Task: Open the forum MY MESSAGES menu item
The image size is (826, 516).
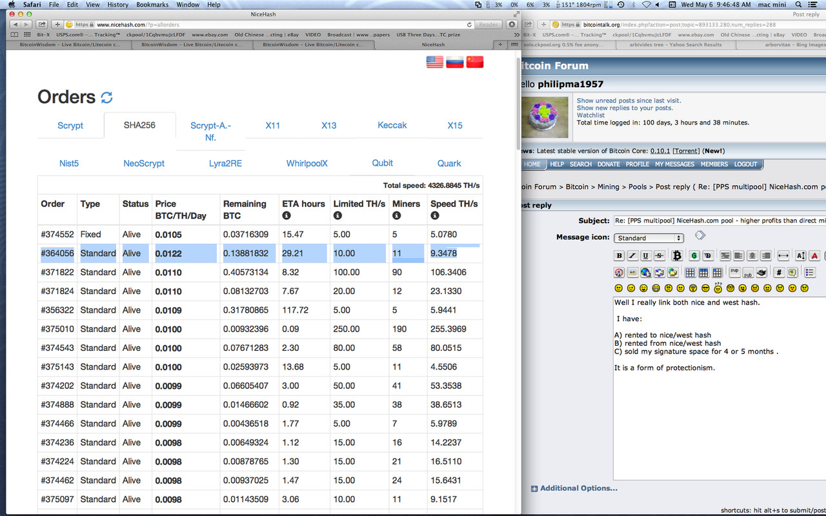Action: point(675,164)
